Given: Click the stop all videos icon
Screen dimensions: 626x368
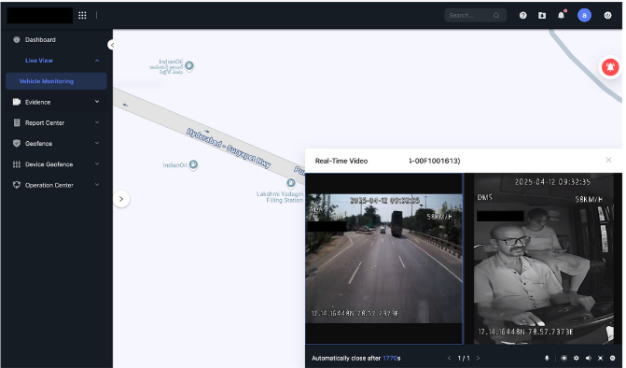Looking at the screenshot, I should tap(612, 358).
